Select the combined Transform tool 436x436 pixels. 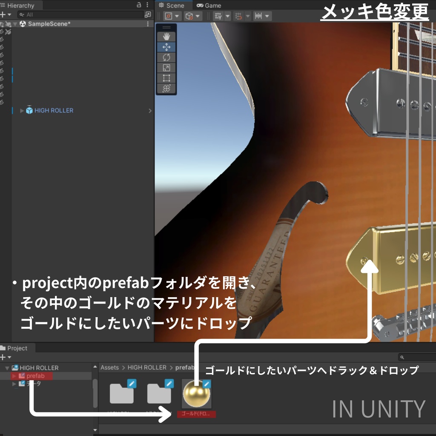(x=166, y=88)
